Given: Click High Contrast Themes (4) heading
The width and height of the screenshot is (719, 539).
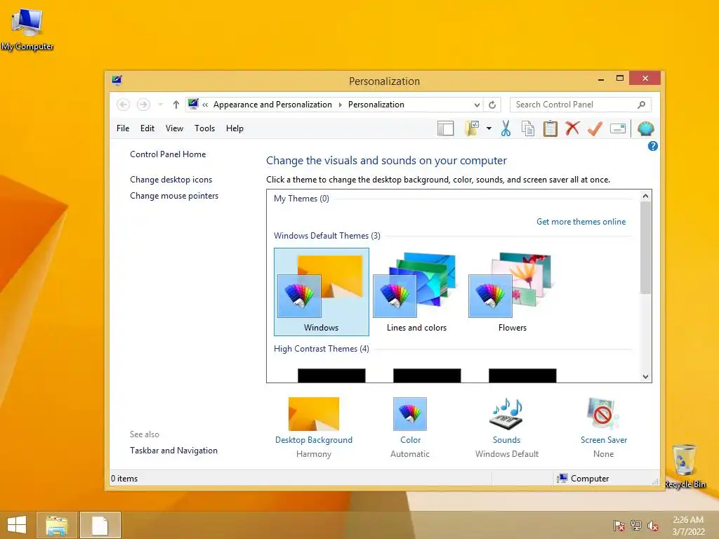Looking at the screenshot, I should (x=322, y=349).
